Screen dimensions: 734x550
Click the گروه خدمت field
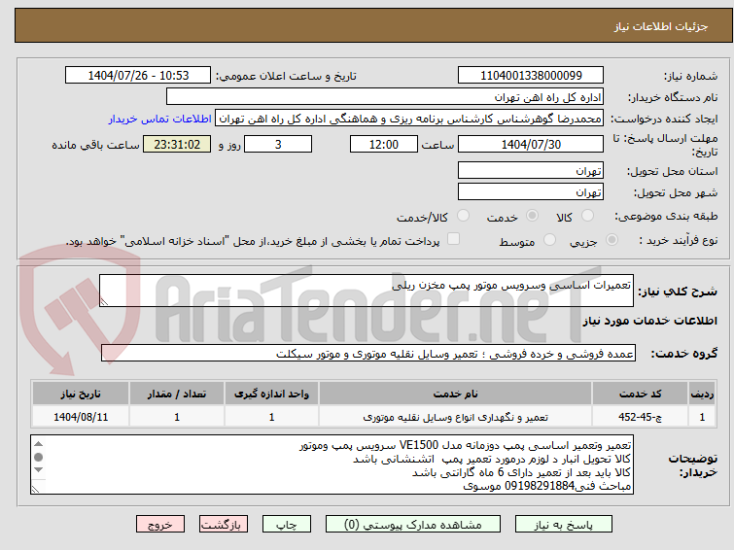tap(367, 353)
